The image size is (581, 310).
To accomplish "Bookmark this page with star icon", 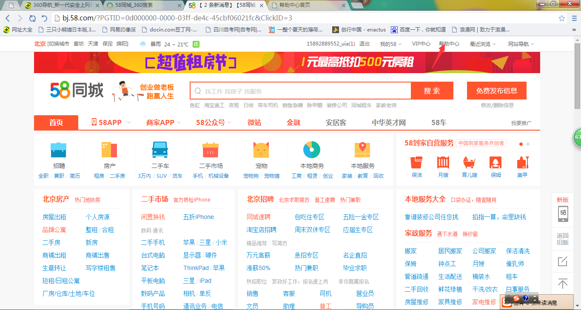I will tap(562, 18).
